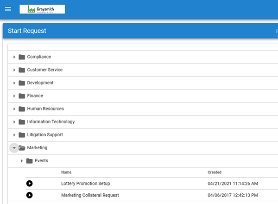The width and height of the screenshot is (278, 204).
Task: Click the Graysmith Industries logo
Action: point(42,9)
